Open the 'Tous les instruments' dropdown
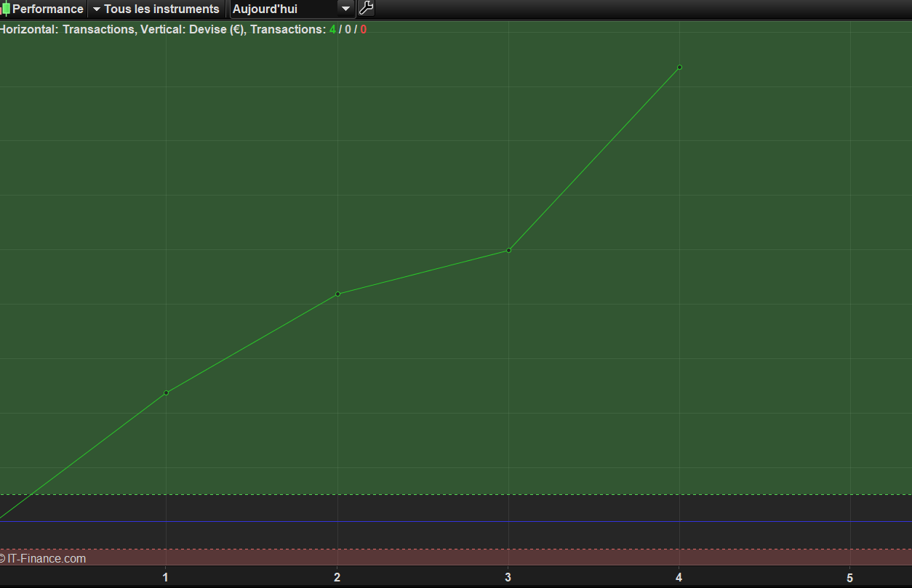 (156, 9)
